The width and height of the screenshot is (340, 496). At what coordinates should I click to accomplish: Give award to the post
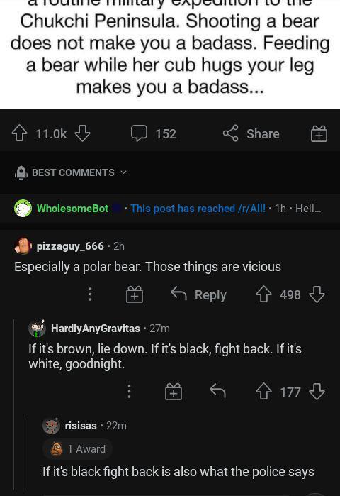tap(319, 133)
